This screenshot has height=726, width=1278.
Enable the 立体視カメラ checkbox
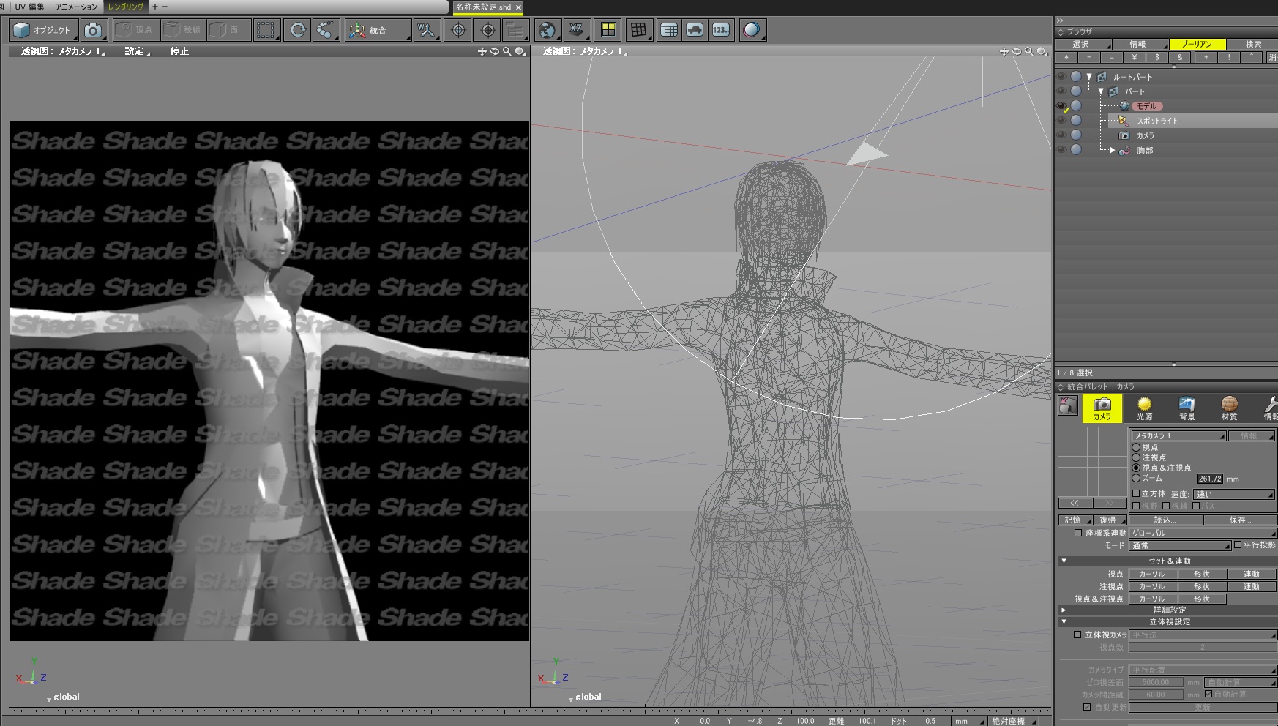point(1077,635)
